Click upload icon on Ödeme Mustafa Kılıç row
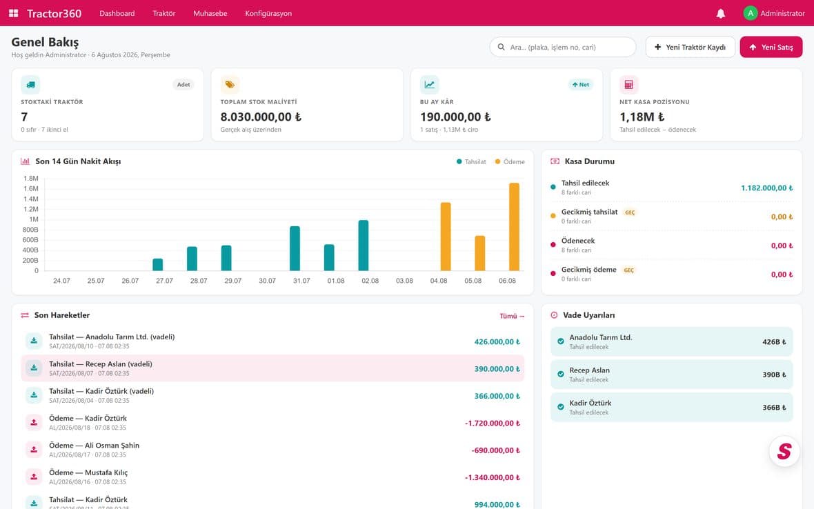The height and width of the screenshot is (509, 814). (34, 477)
